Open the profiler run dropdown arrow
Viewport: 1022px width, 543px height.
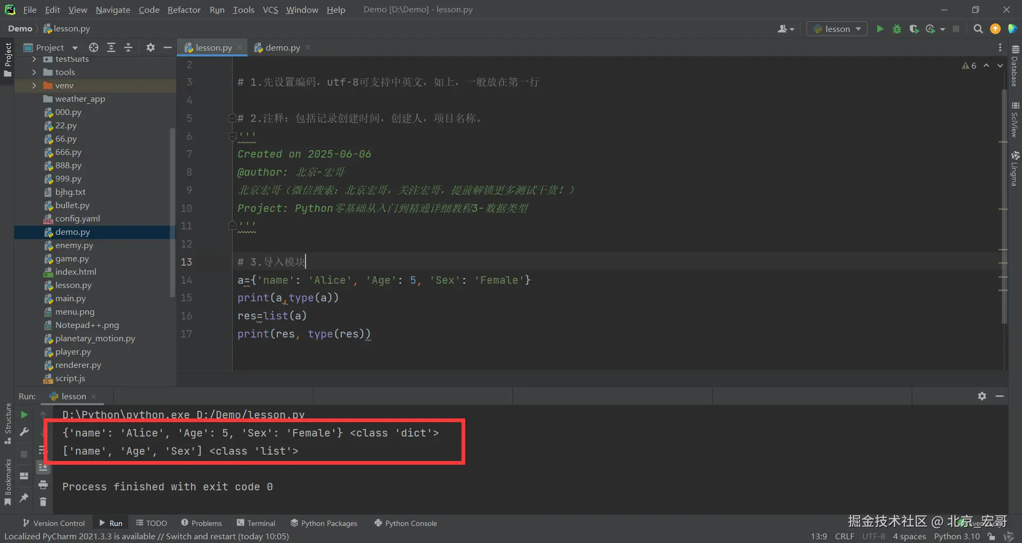[x=943, y=29]
